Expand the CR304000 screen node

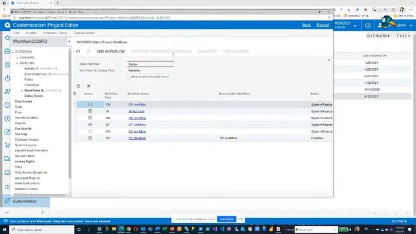click(18, 58)
